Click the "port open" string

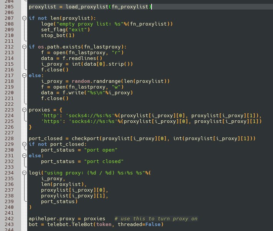coord(100,150)
